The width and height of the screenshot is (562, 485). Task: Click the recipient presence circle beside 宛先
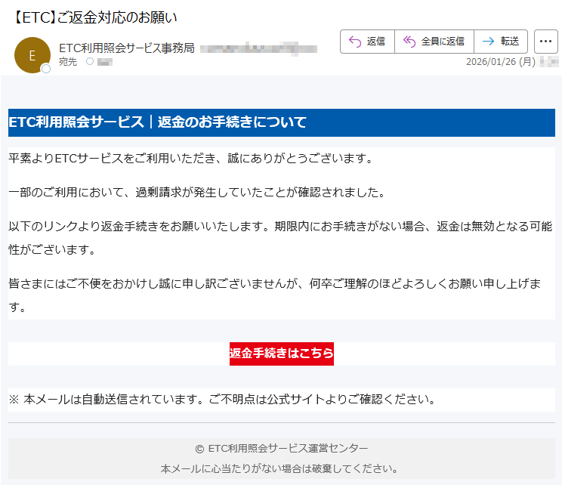click(x=90, y=62)
